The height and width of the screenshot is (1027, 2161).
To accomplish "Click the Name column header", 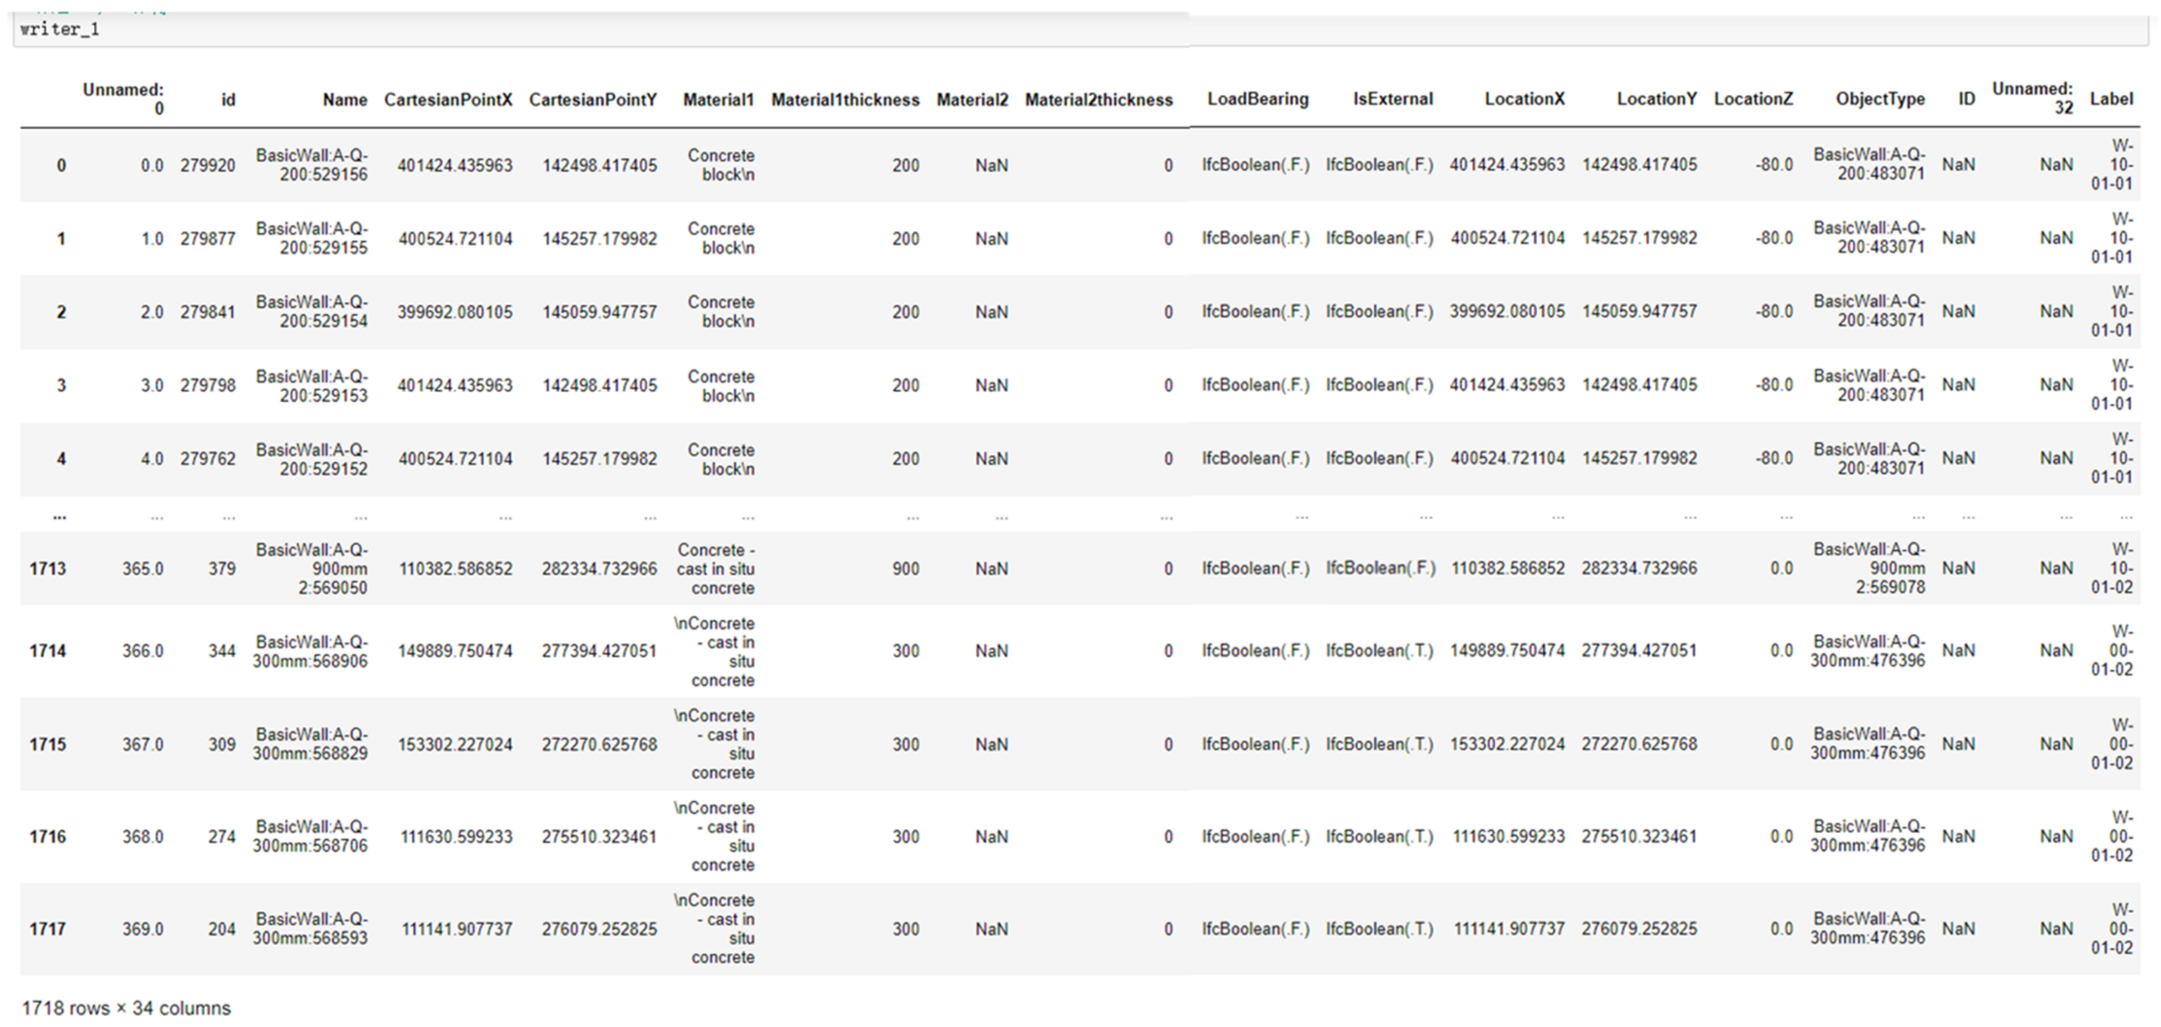I will pyautogui.click(x=345, y=100).
